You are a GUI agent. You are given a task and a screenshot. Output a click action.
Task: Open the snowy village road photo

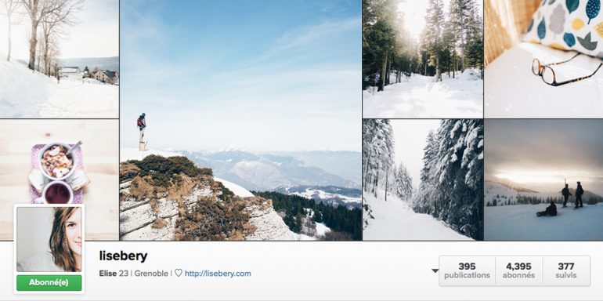point(60,59)
